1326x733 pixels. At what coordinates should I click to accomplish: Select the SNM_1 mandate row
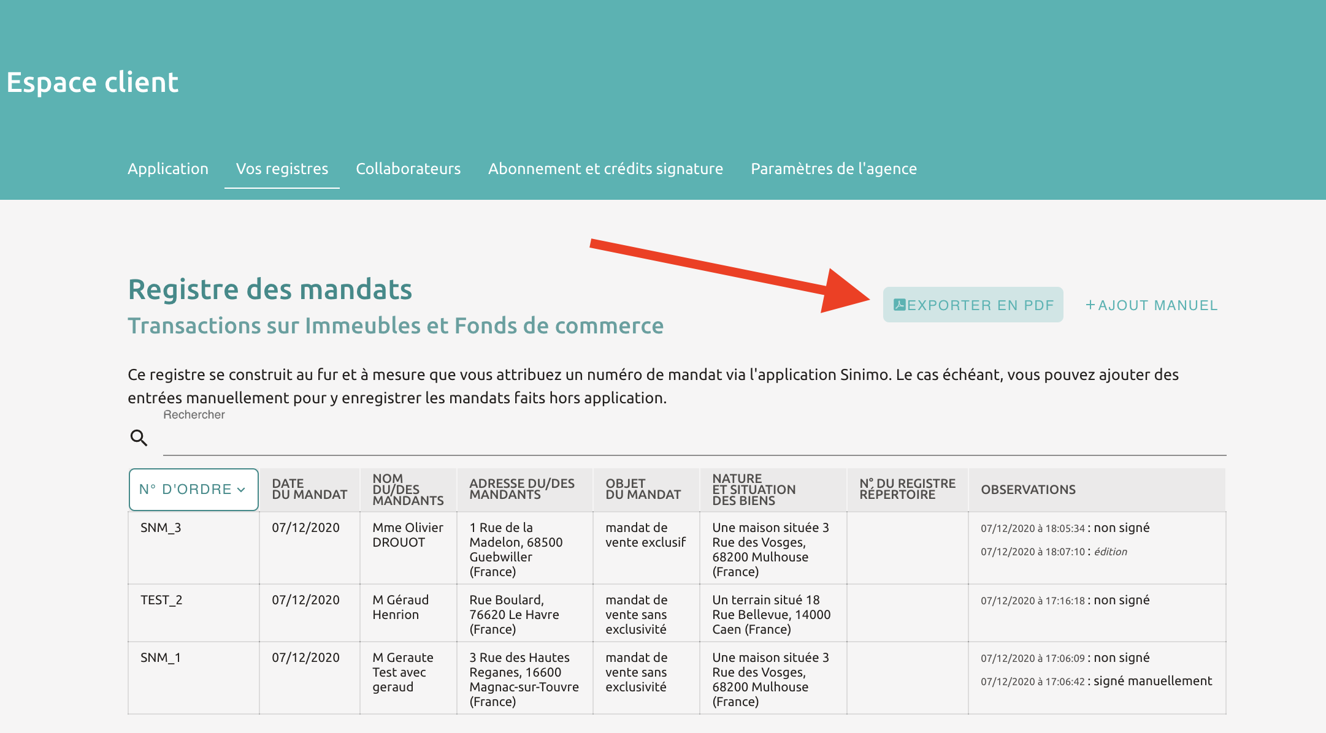(161, 658)
